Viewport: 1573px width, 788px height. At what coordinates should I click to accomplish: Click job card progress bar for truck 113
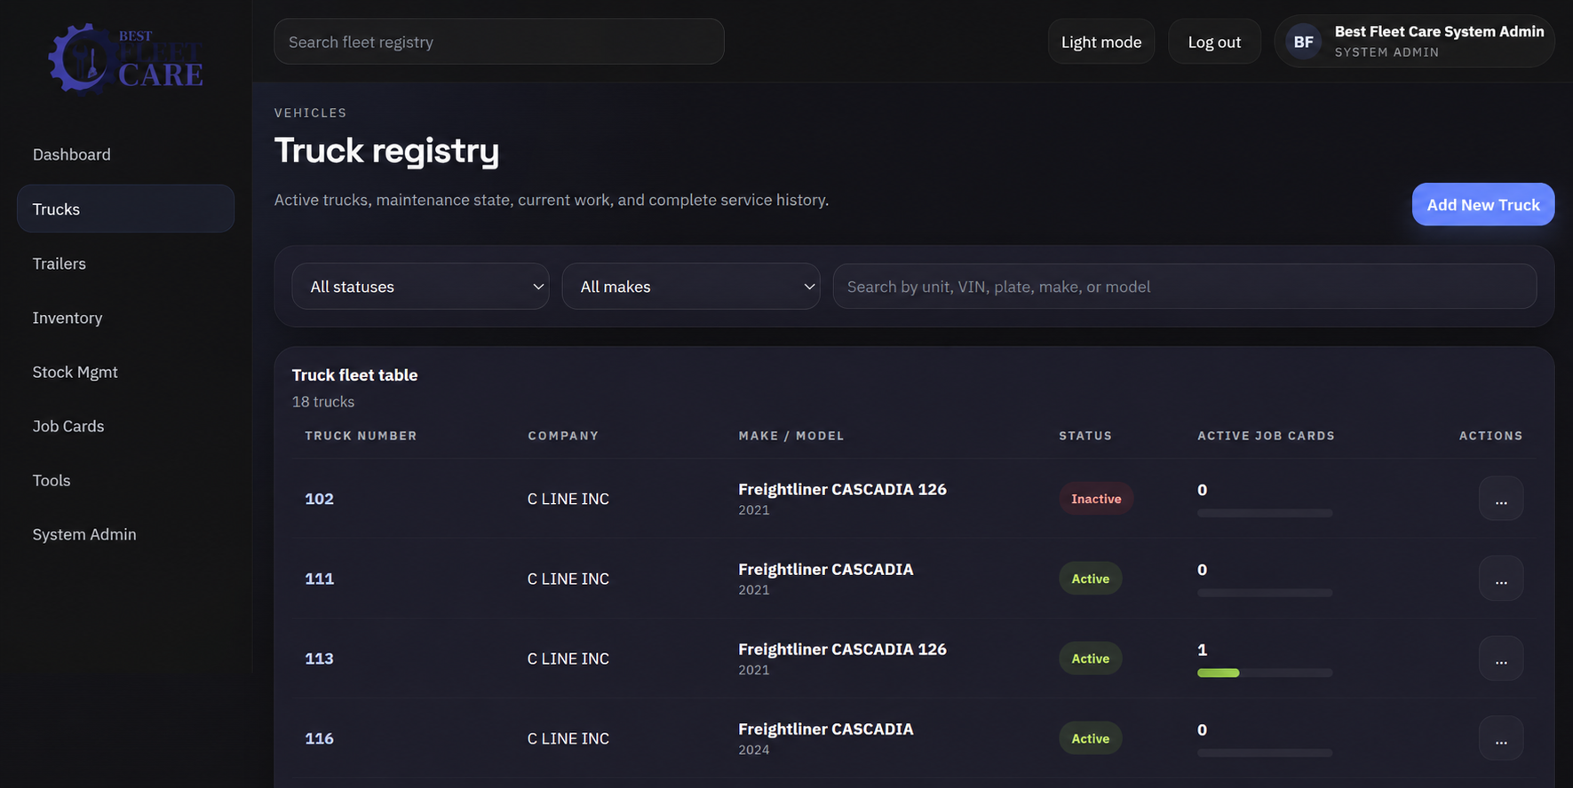pyautogui.click(x=1265, y=673)
